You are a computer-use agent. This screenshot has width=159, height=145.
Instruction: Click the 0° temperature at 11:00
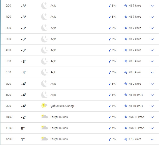23,128
